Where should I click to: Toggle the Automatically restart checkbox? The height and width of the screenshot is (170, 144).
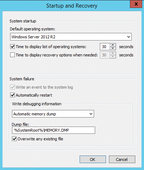13,95
